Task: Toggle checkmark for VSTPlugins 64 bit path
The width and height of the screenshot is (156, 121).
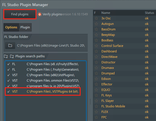Action: click(8, 91)
